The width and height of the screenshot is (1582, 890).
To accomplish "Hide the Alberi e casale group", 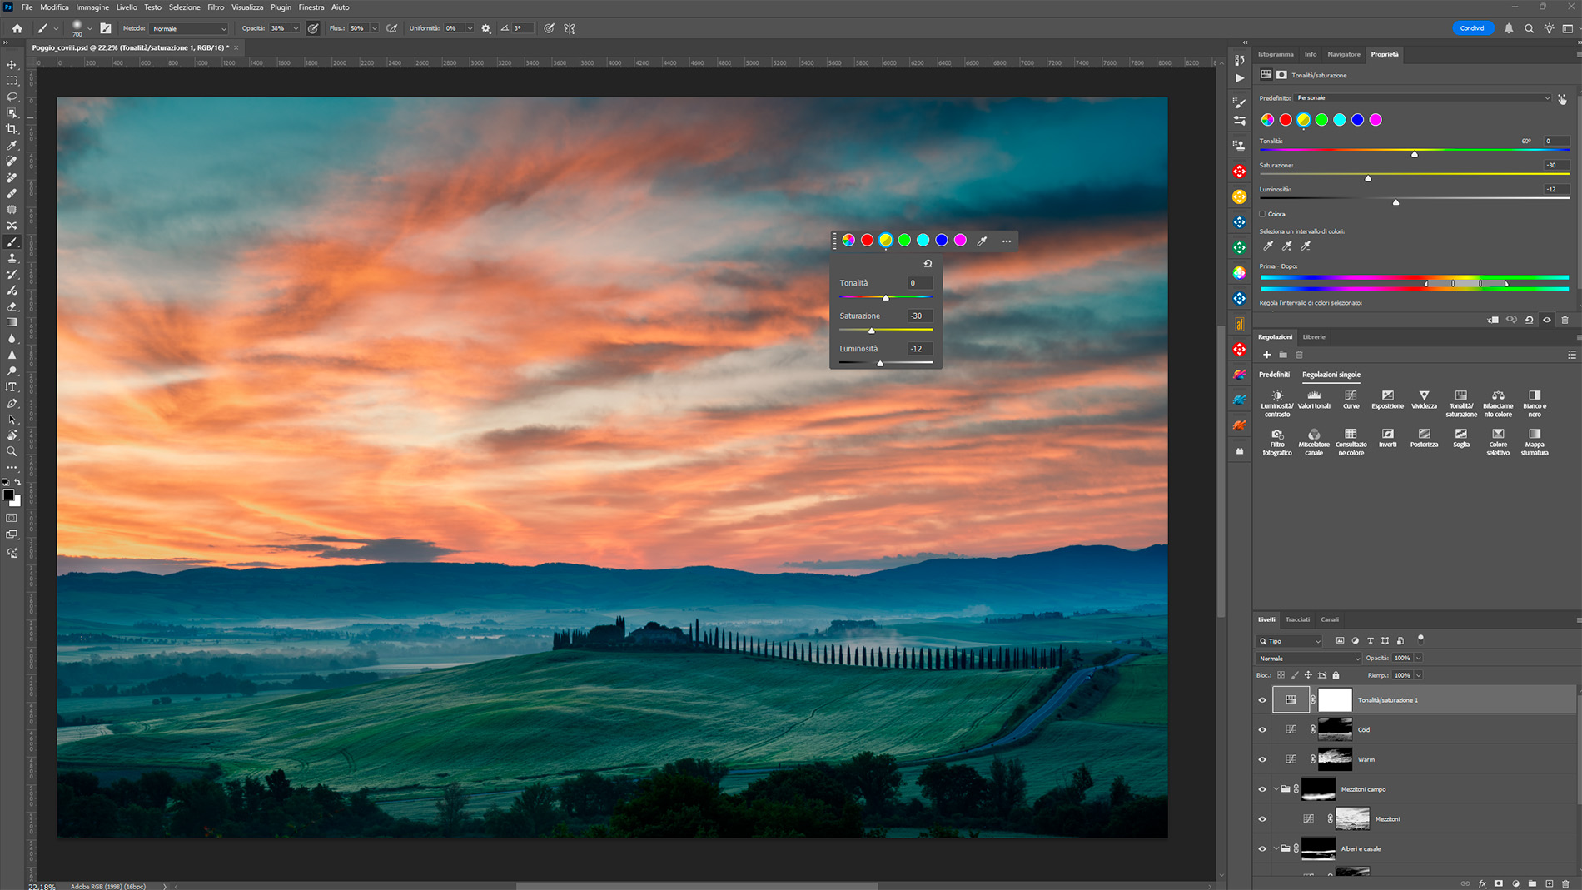I will click(x=1262, y=849).
